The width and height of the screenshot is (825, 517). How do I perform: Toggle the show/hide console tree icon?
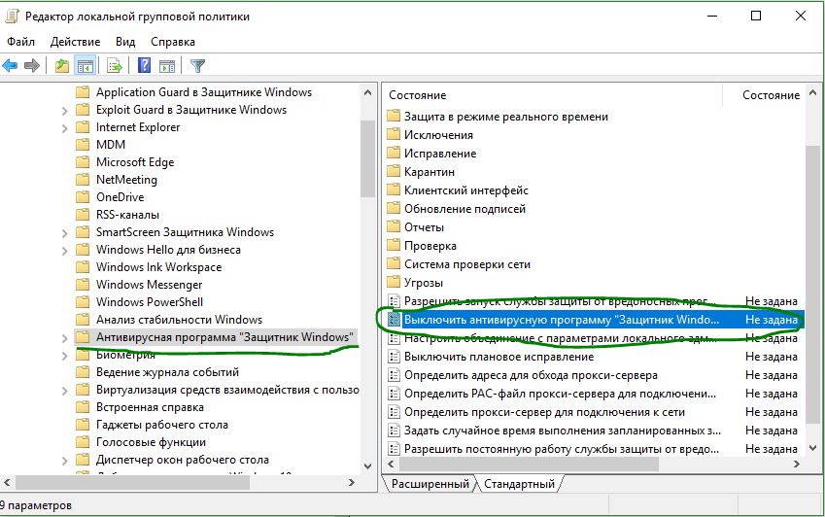[x=86, y=66]
